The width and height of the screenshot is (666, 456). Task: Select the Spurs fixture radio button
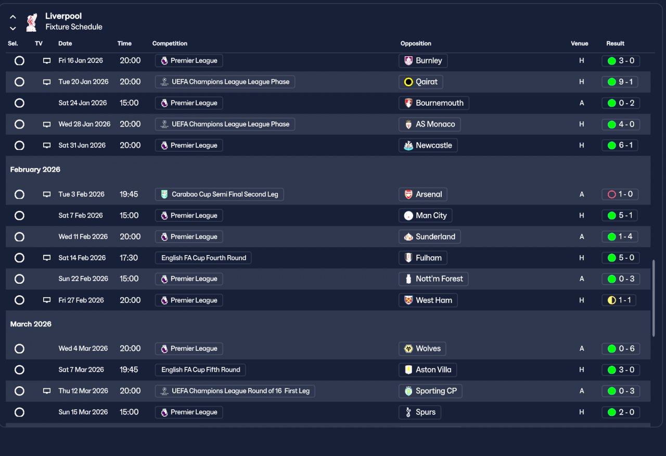click(x=19, y=412)
